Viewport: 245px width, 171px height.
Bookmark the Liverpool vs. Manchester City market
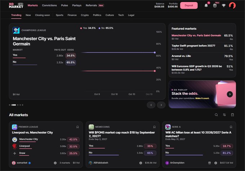click(77, 127)
